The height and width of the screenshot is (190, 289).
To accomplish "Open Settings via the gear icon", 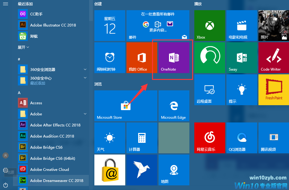I will [x=6, y=170].
